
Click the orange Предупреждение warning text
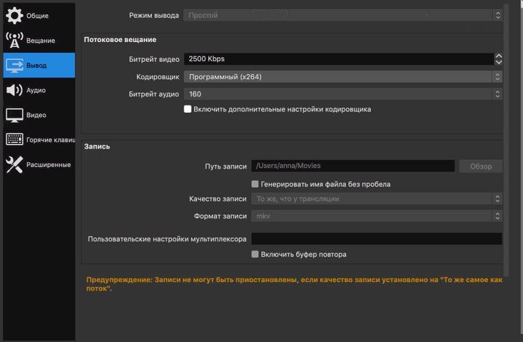click(295, 284)
